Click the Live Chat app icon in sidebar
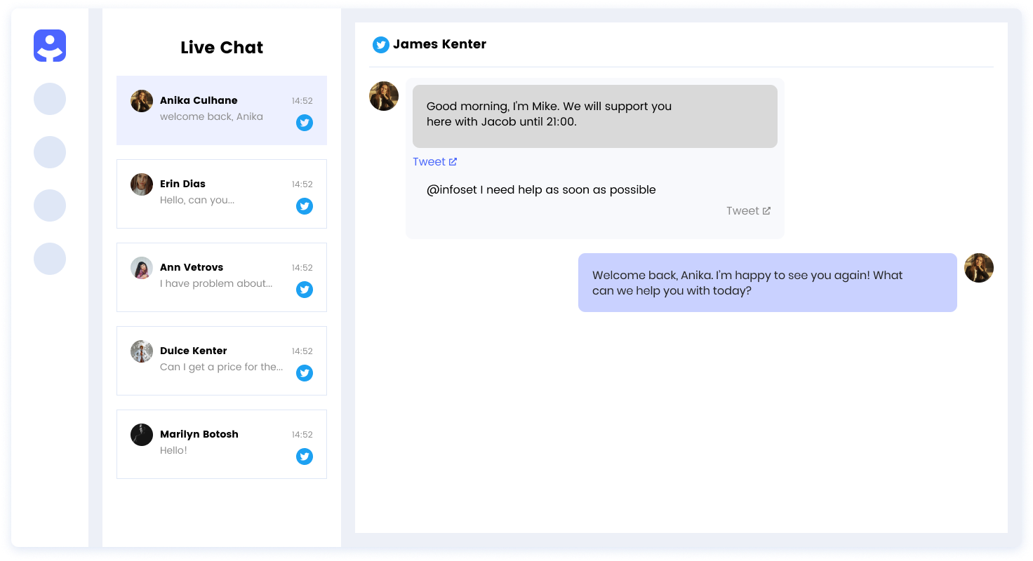Viewport: 1033px width, 561px height. [x=50, y=46]
